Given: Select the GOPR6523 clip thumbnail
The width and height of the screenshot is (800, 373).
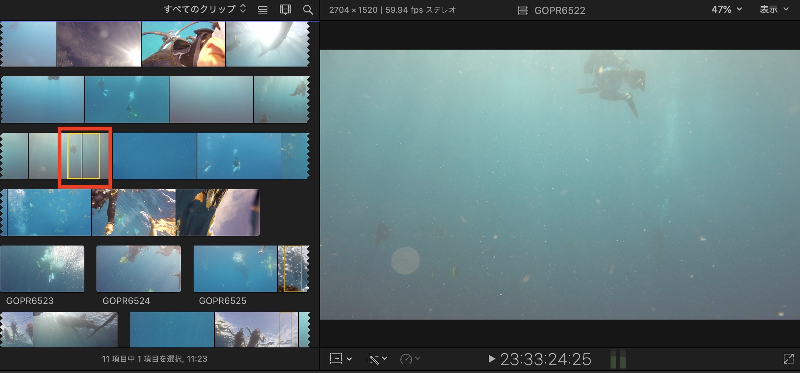Looking at the screenshot, I should click(x=42, y=269).
